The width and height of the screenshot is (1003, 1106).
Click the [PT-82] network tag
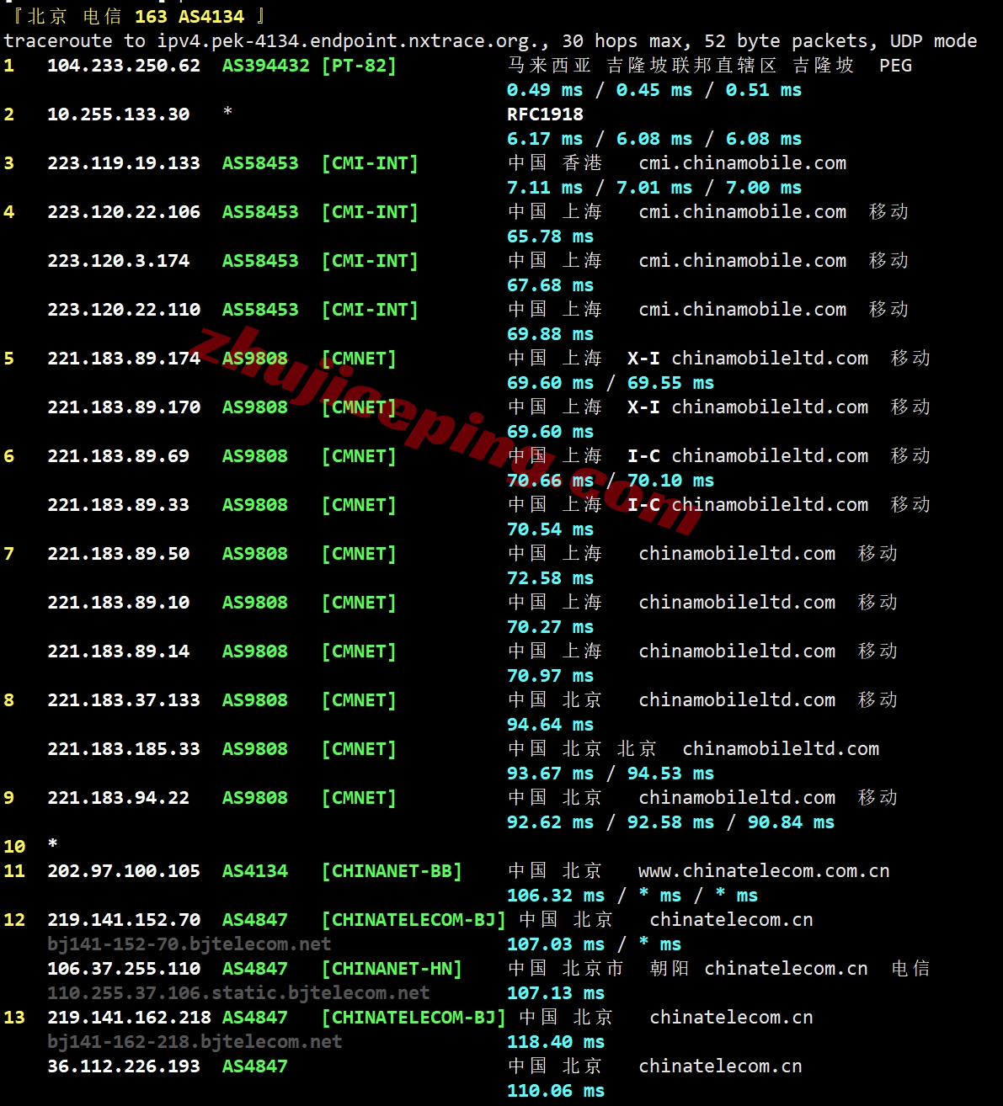(359, 66)
